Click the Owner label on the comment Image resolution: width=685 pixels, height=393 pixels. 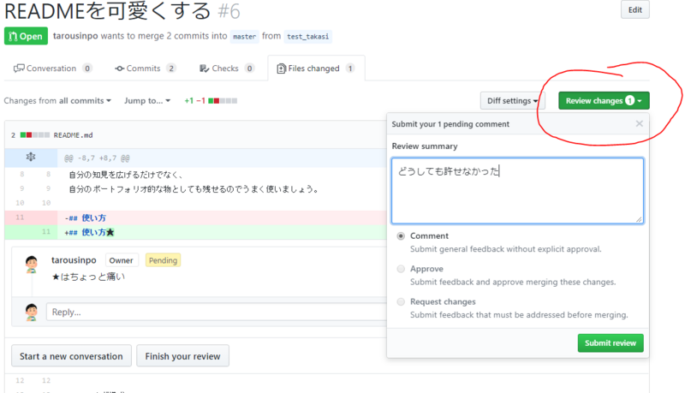(121, 260)
